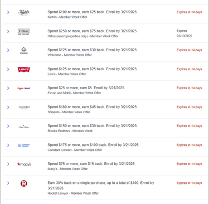Viewport: 209px width, 204px height.
Task: Expand the Exxon and Mobil offer chevron
Action: (8, 88)
